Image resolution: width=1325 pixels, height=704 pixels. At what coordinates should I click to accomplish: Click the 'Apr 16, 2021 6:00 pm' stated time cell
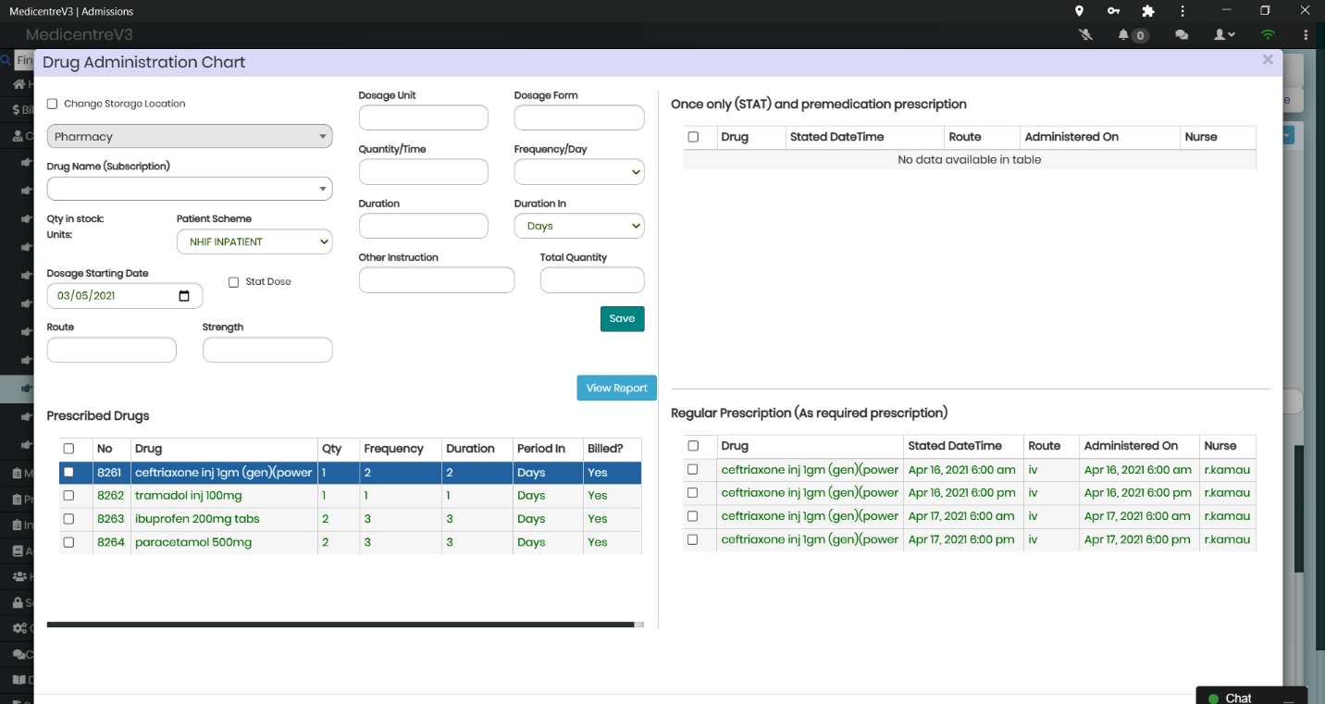961,493
